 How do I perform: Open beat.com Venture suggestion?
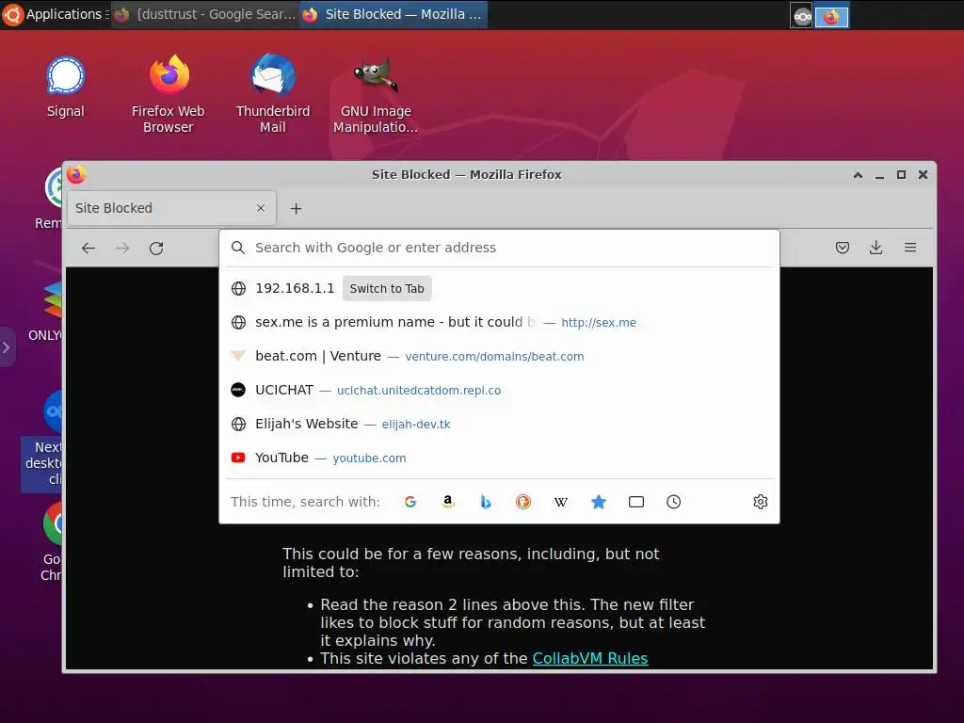click(499, 356)
